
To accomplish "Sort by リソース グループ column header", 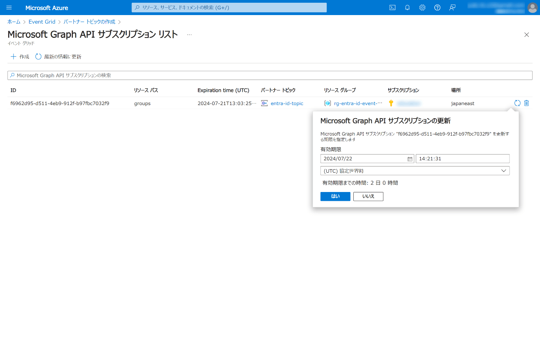I will pos(340,90).
